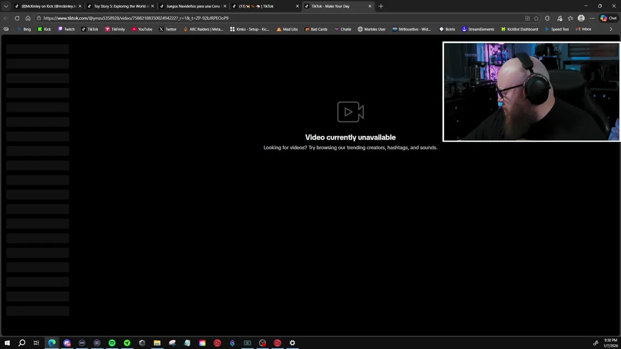Open the Windows Start menu
The image size is (621, 349).
click(x=7, y=343)
